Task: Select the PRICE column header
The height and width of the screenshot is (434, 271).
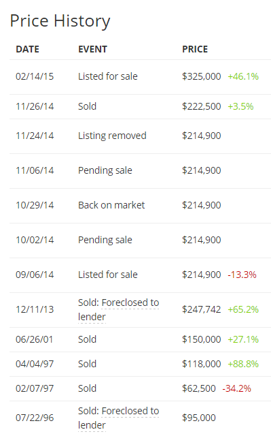Action: tap(195, 49)
